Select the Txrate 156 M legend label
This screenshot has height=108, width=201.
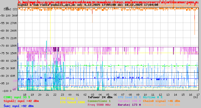(129, 101)
